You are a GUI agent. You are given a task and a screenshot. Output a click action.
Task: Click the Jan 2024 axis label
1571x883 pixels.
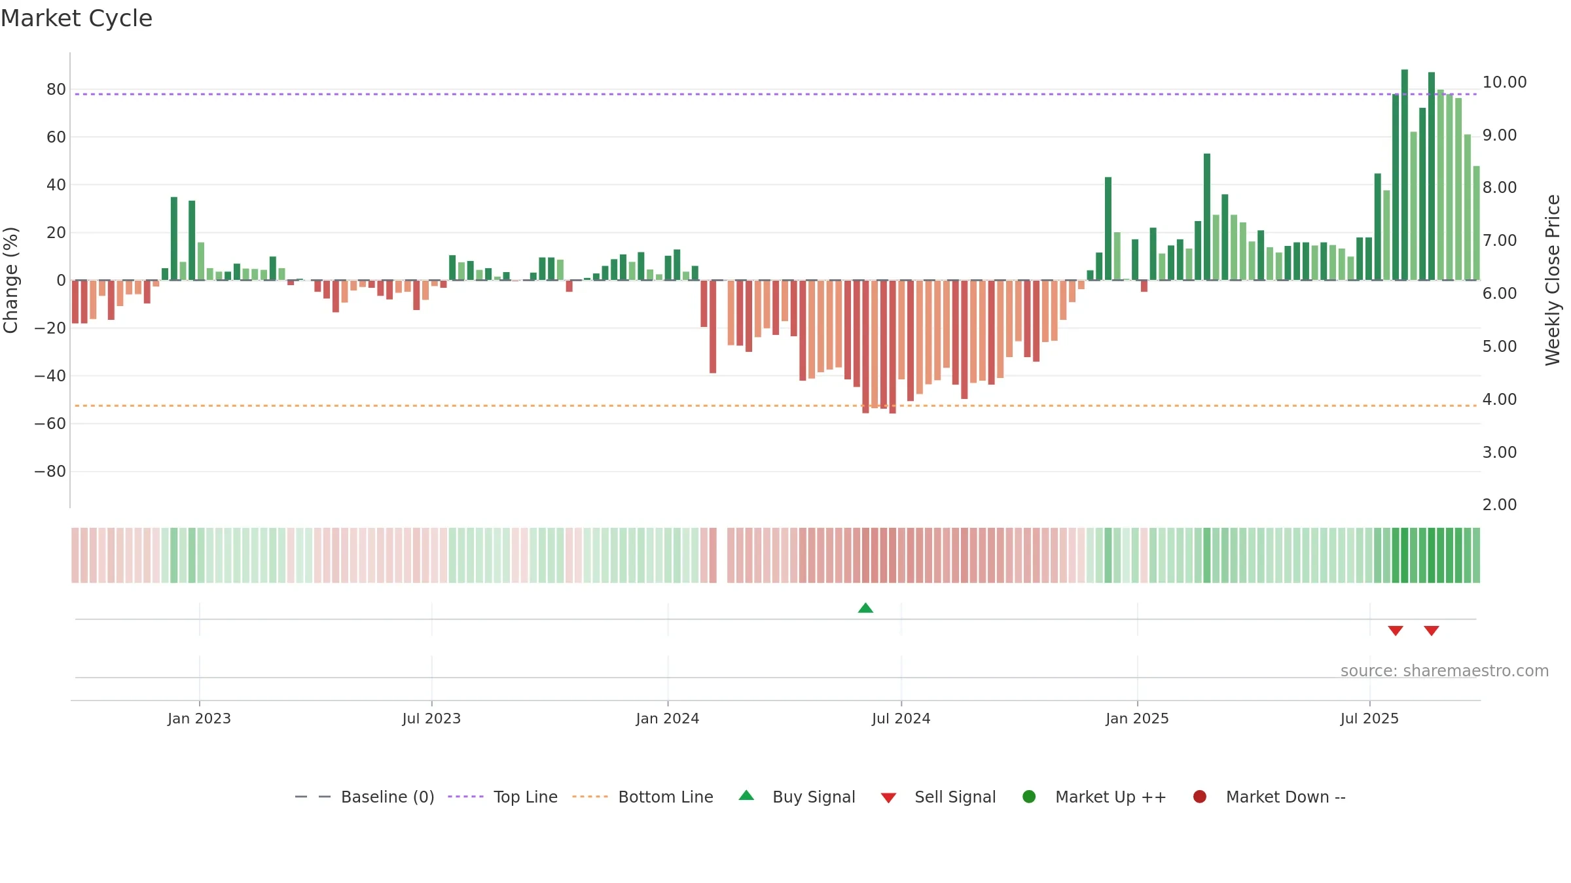[668, 719]
